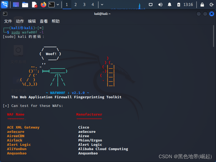
Task: Click the 'AliYunDun' entry
Action: click(x=17, y=149)
